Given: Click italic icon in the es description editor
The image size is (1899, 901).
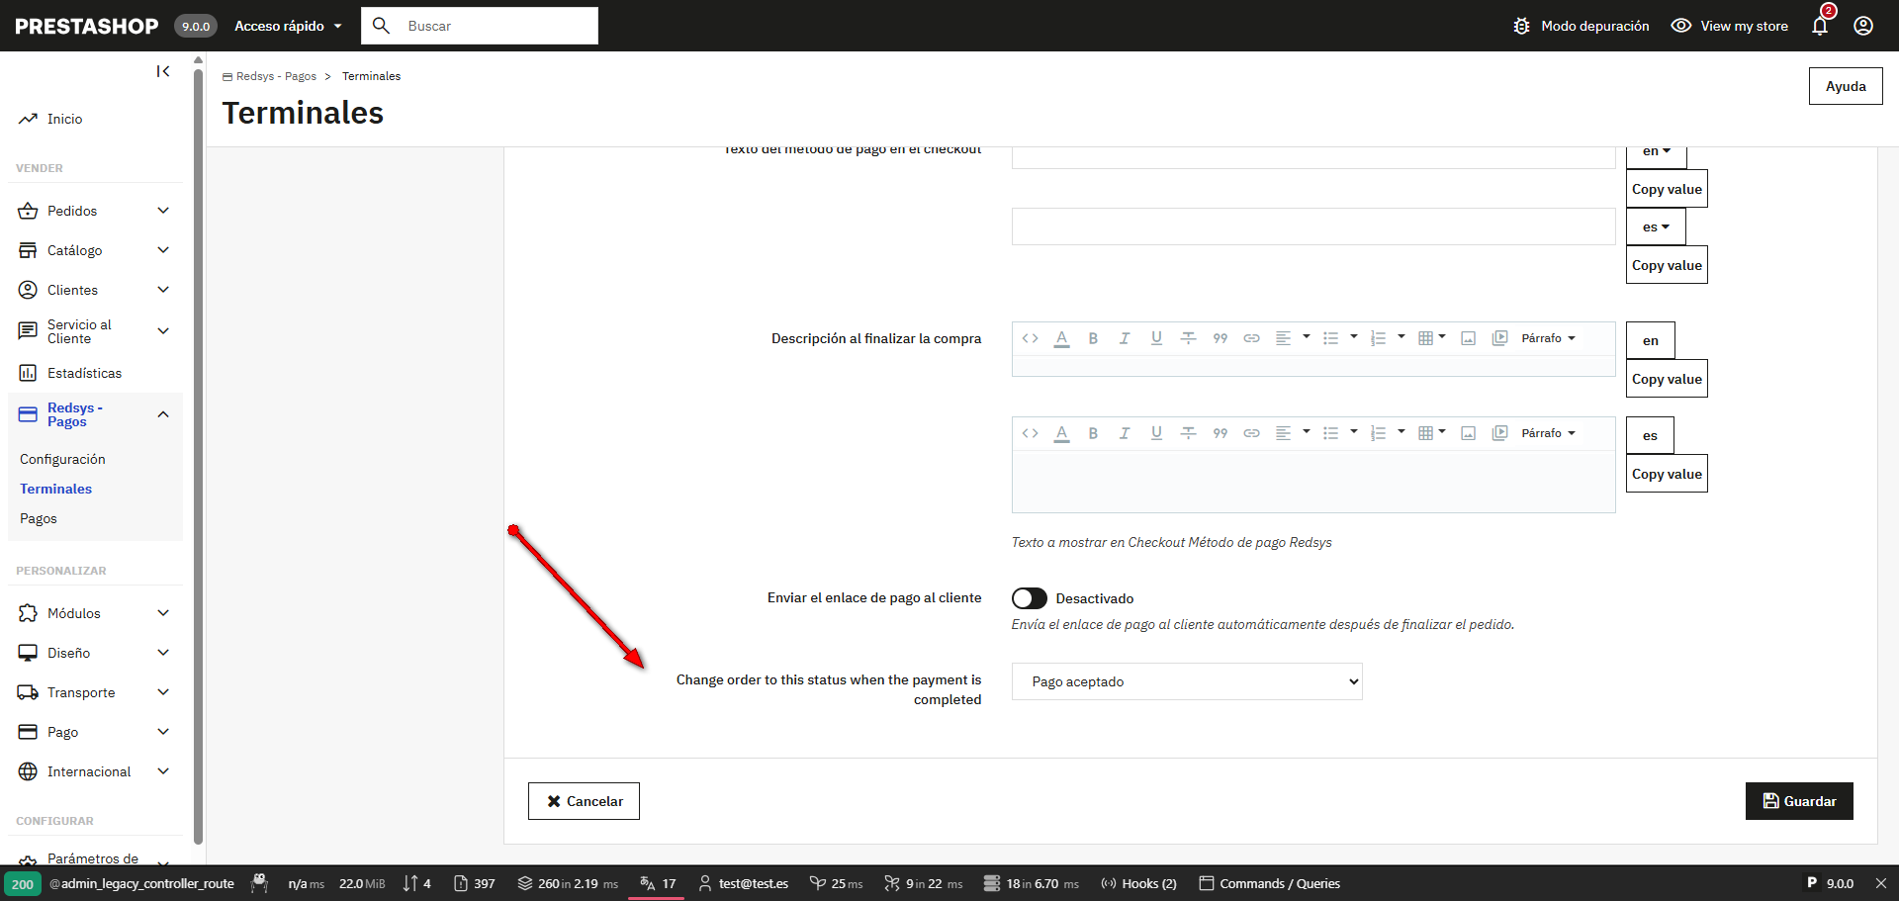Looking at the screenshot, I should [x=1125, y=433].
